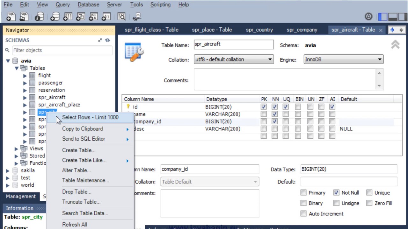The height and width of the screenshot is (229, 408).
Task: Enable the Primary checkbox
Action: point(303,193)
